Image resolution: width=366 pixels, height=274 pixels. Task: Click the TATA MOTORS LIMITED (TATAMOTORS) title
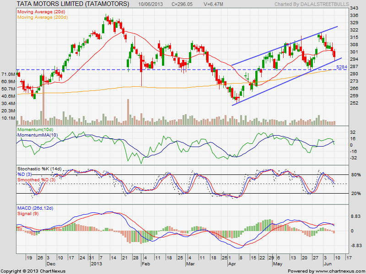(x=73, y=4)
